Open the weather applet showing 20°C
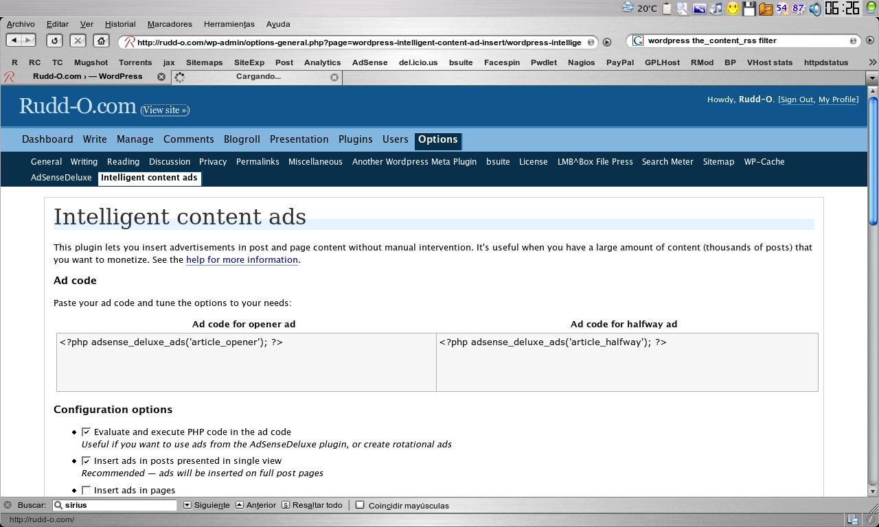Screen dimensions: 879x527 point(639,8)
